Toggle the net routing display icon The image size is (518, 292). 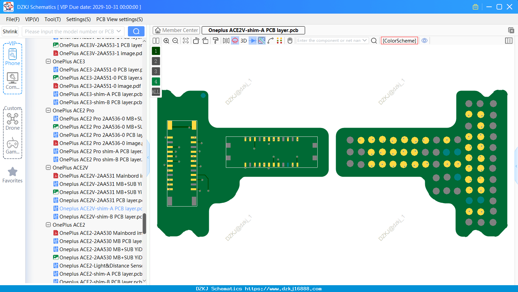pos(262,40)
